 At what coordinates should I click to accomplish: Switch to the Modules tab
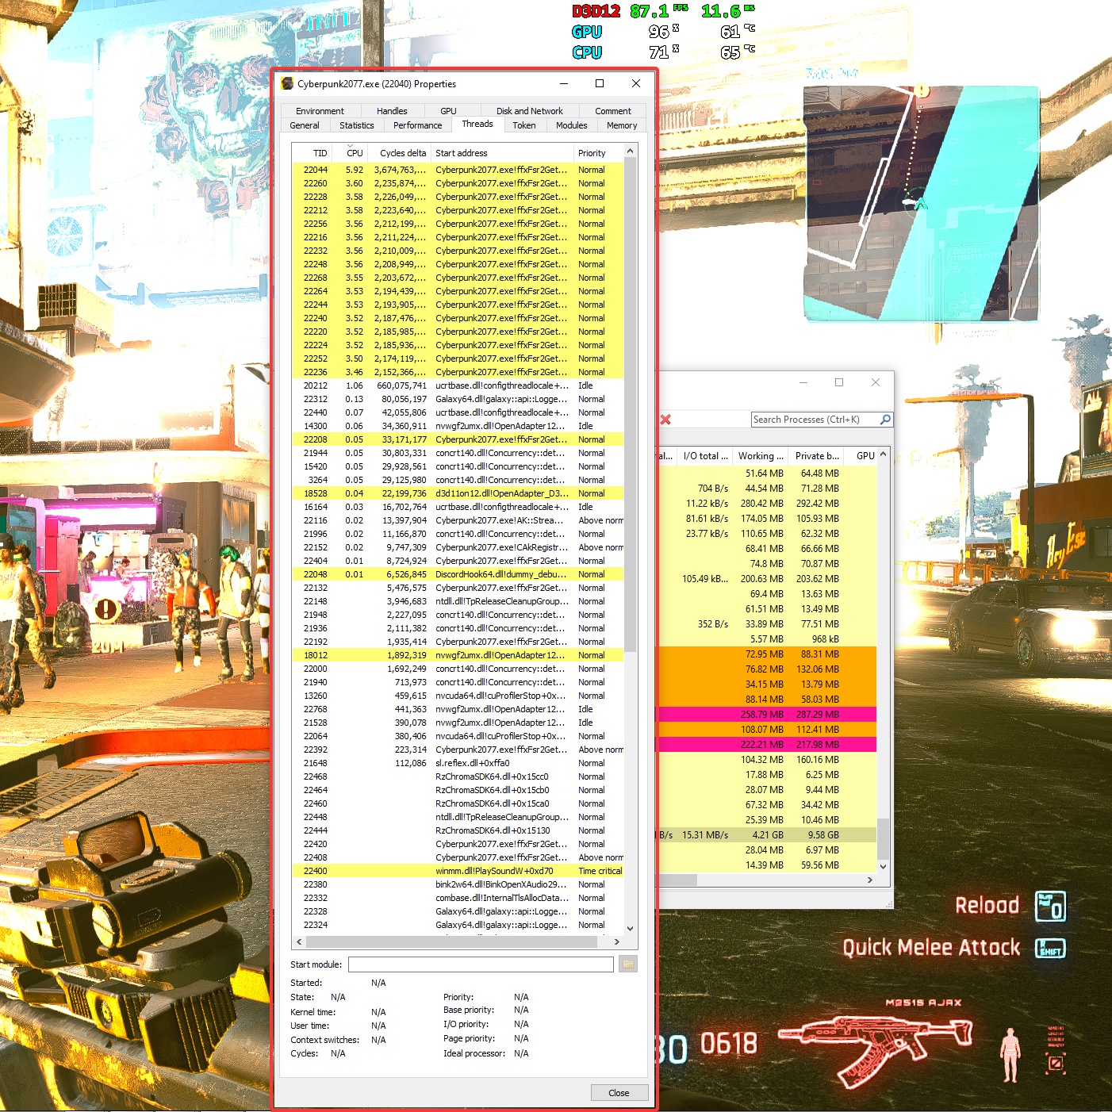571,125
